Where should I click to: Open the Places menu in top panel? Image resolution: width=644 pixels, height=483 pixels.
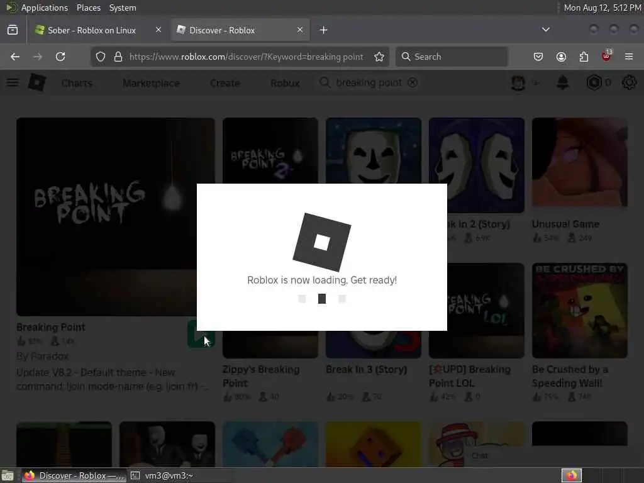[88, 8]
